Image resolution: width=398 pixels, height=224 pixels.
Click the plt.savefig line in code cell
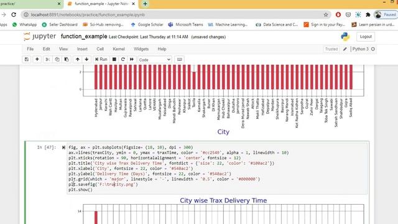pos(103,184)
